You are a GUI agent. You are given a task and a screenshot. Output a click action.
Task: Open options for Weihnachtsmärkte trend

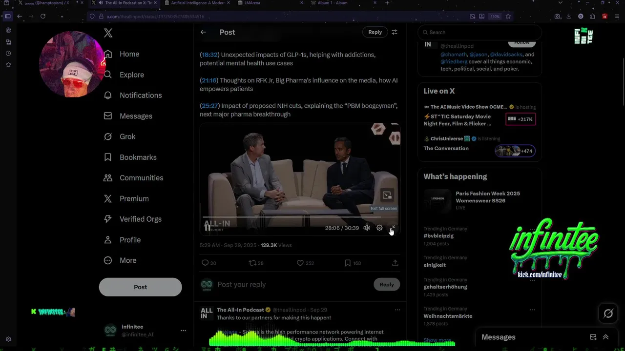(x=533, y=310)
